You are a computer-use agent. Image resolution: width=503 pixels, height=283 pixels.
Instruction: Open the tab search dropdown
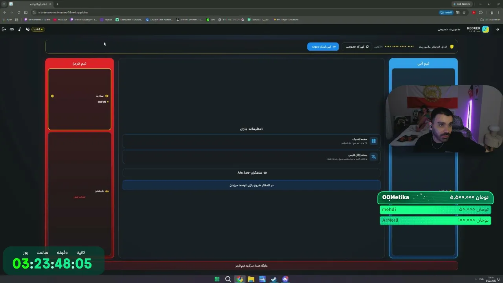[3, 4]
